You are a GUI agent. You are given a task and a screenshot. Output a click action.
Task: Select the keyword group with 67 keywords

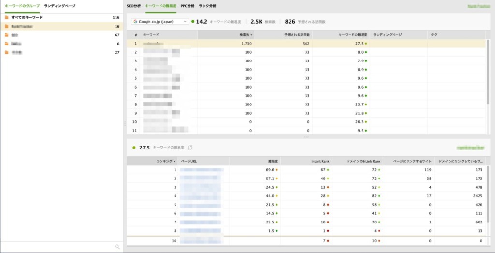pos(61,35)
